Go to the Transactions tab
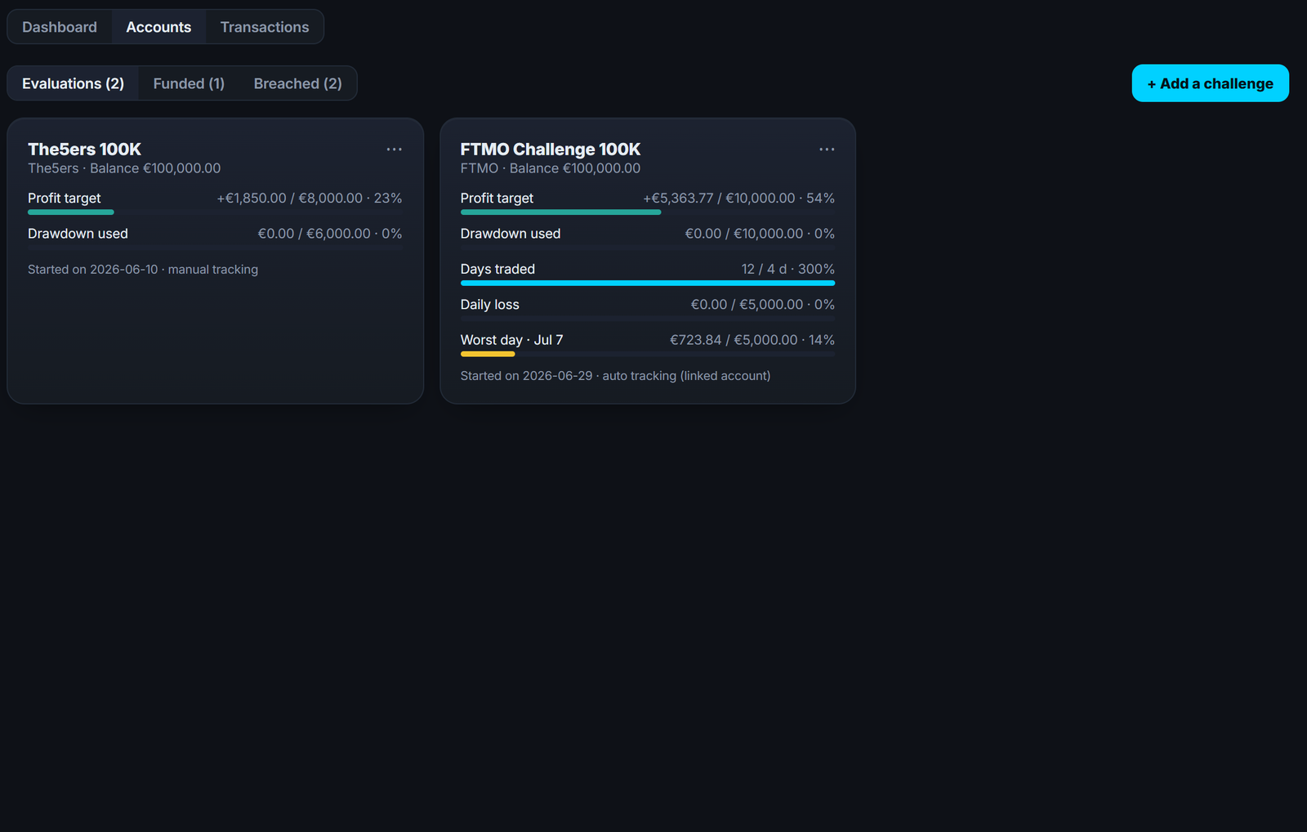Viewport: 1307px width, 832px height. pos(265,27)
